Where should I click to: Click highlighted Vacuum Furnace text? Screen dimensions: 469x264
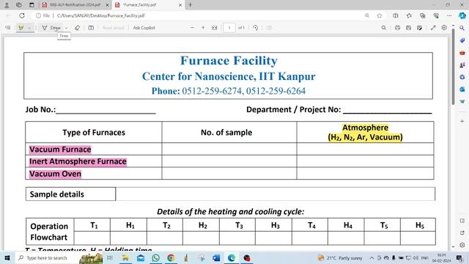click(x=60, y=149)
